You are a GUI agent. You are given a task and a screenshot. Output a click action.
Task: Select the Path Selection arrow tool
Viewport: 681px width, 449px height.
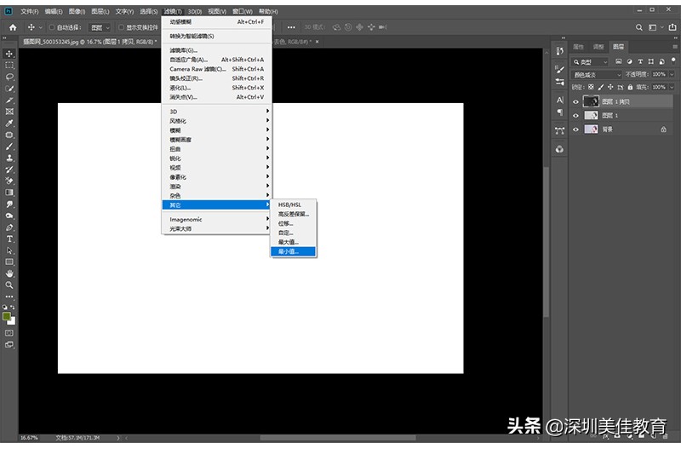pyautogui.click(x=9, y=250)
